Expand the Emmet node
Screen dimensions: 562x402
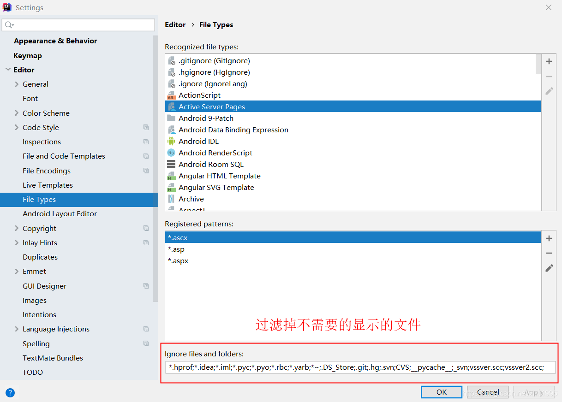click(x=17, y=271)
